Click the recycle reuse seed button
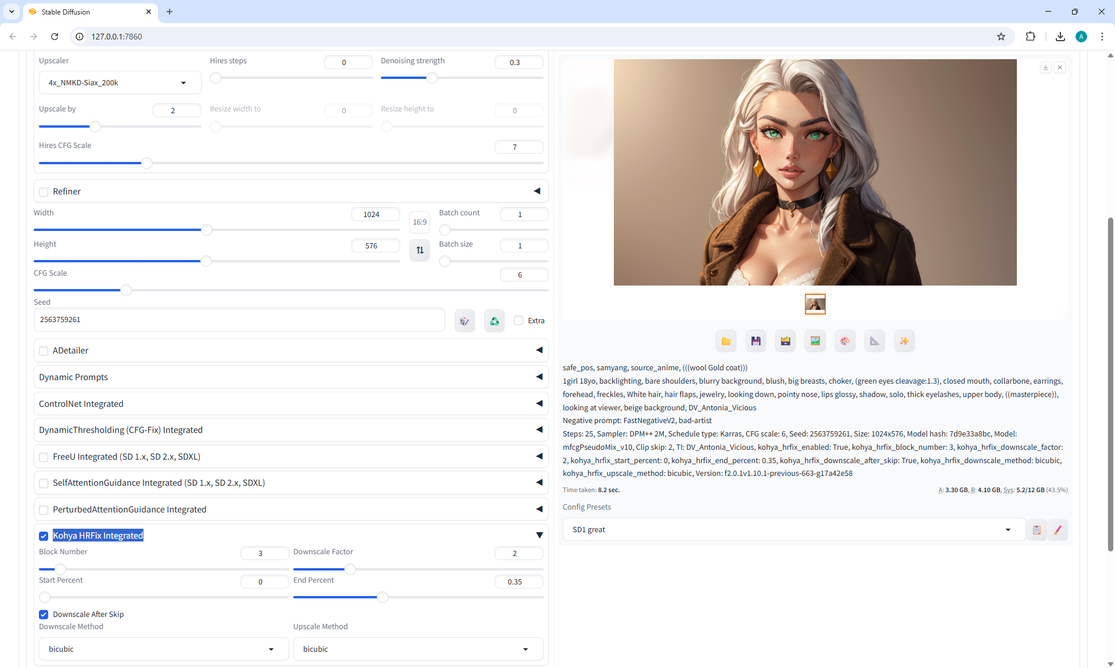The width and height of the screenshot is (1115, 668). click(x=494, y=321)
